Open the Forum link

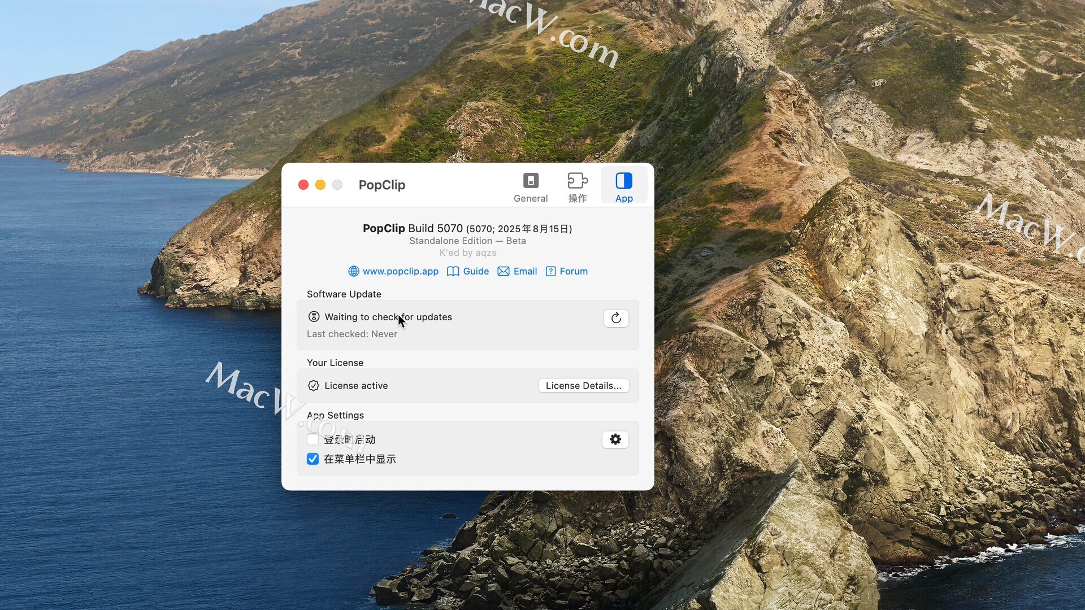[574, 271]
